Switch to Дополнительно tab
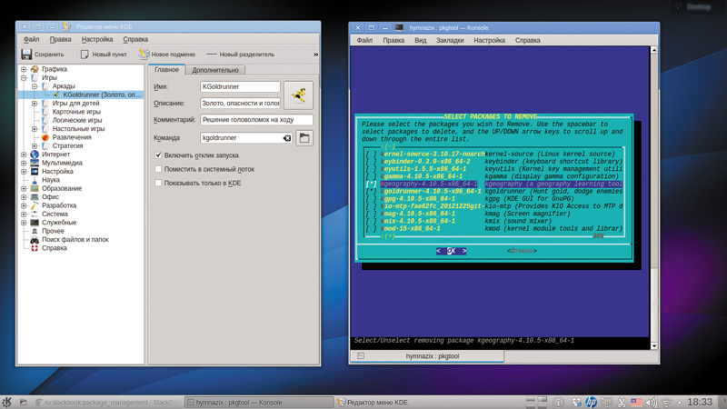 (215, 70)
